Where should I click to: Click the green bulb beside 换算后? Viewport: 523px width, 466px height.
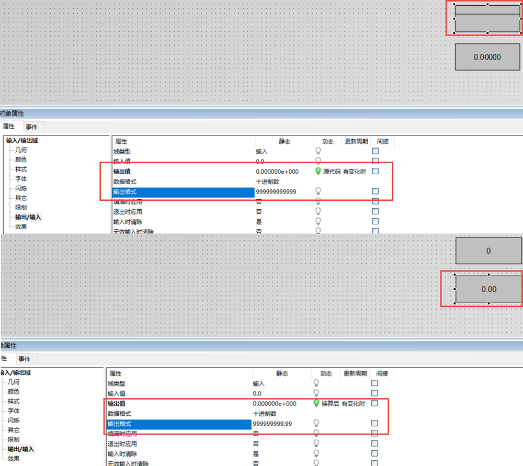pos(316,403)
